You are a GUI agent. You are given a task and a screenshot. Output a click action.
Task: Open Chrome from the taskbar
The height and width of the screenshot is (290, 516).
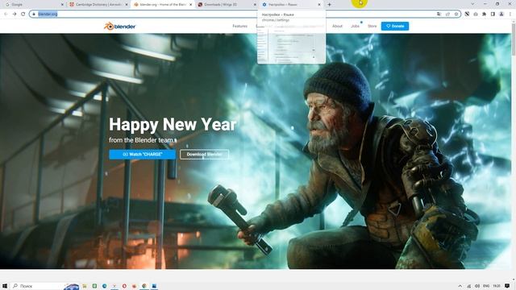(x=144, y=286)
